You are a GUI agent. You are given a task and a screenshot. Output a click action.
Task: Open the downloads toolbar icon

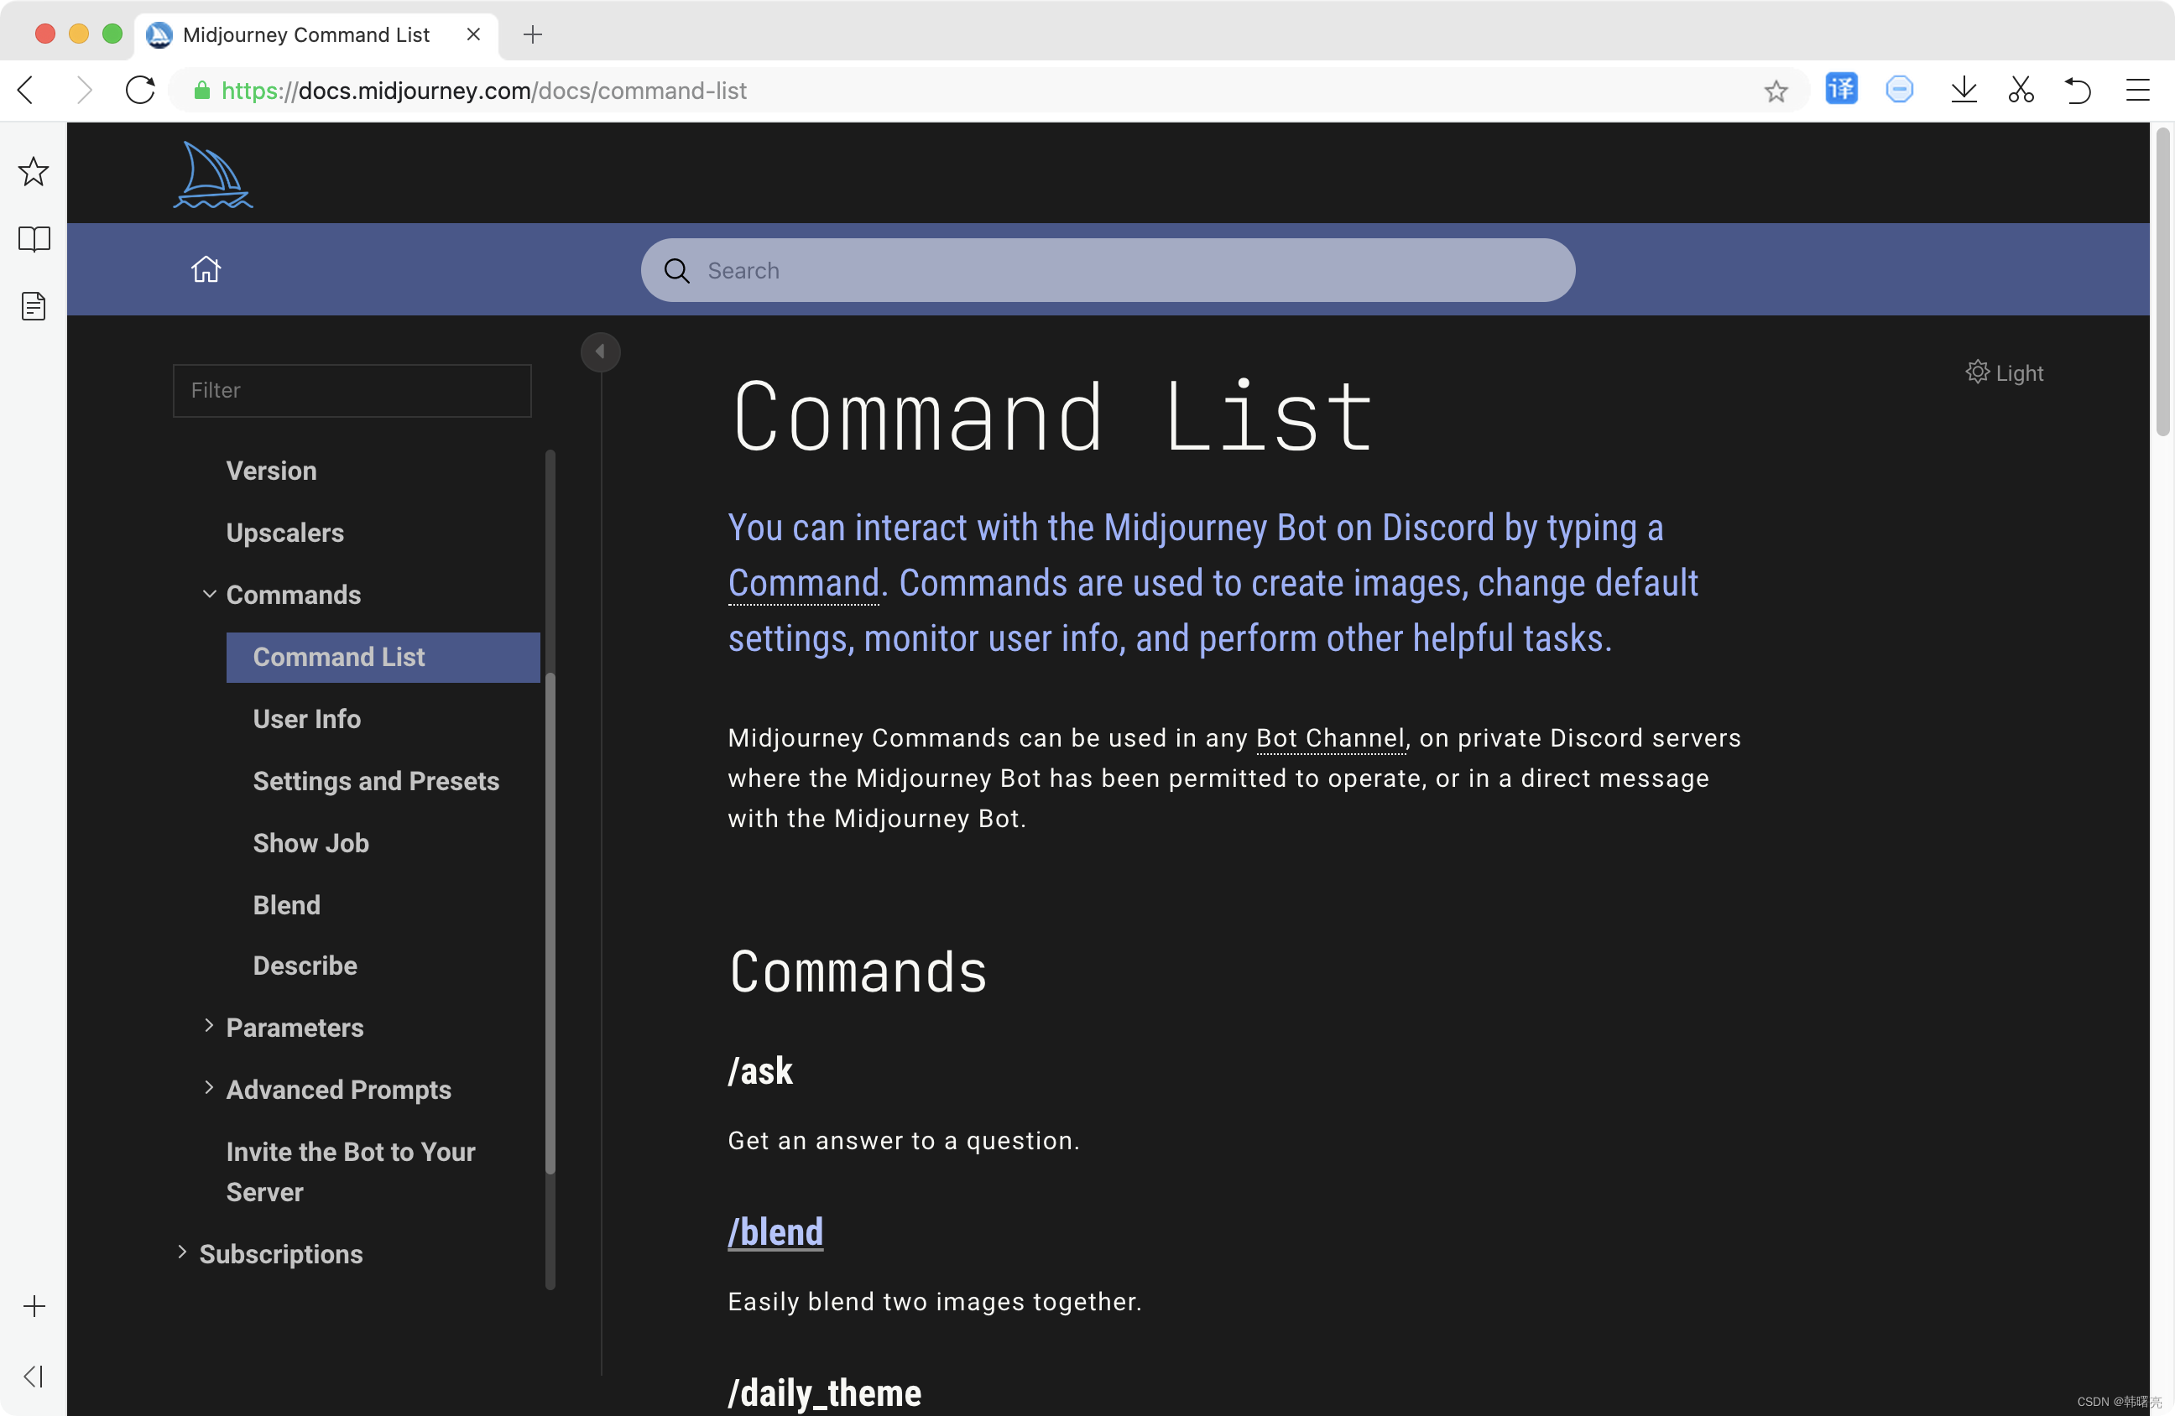click(x=1963, y=90)
